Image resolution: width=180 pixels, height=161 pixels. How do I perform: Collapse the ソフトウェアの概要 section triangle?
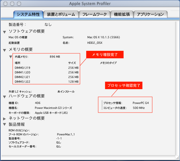[x=5, y=32]
